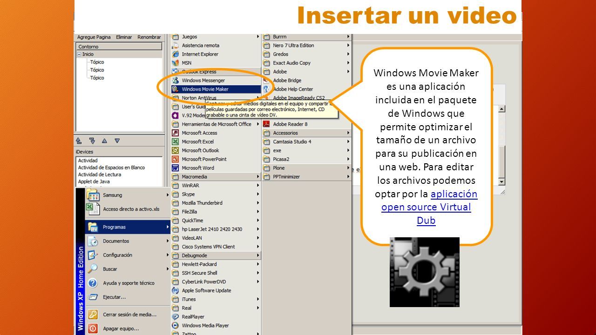Select Actividad de Espacios en Blanco iDevice
The height and width of the screenshot is (335, 596).
(111, 167)
